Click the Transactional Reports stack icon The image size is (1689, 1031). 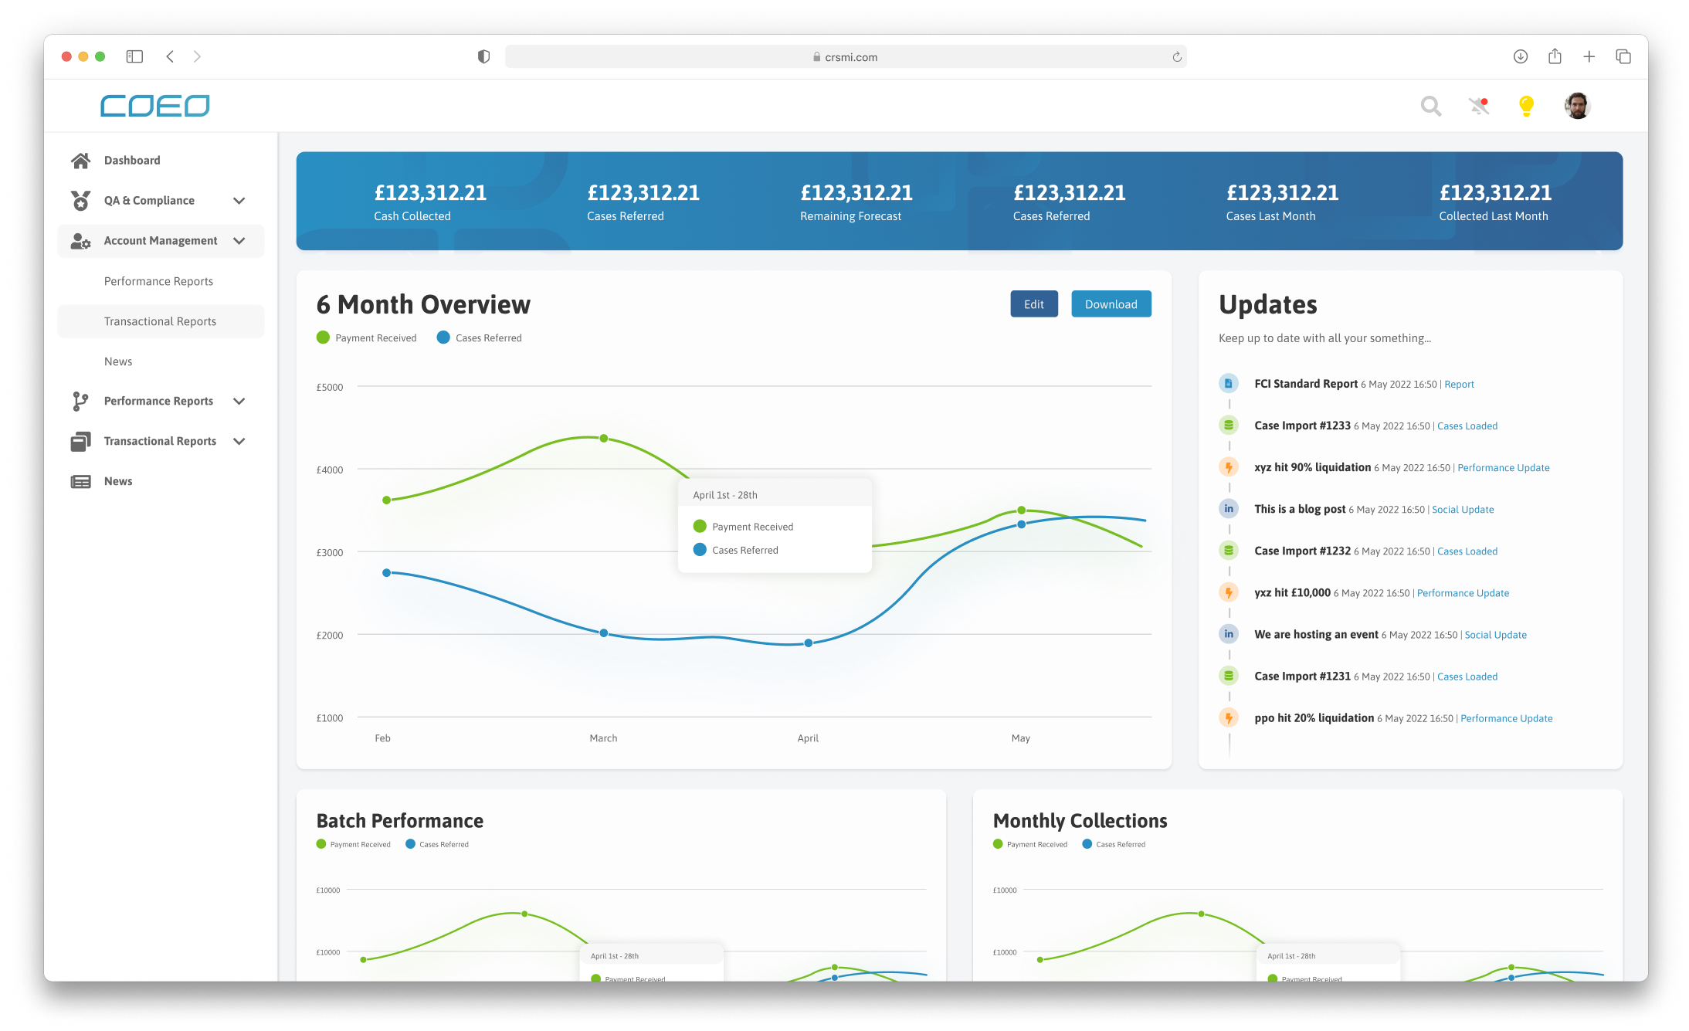click(x=80, y=441)
